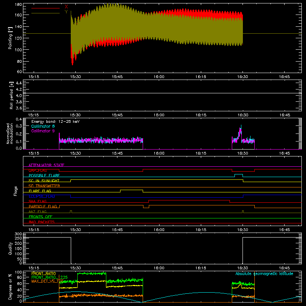Viewport: 306px width, 306px height.
Task: Click the 'Quality' vertical axis title
Action: [10, 248]
